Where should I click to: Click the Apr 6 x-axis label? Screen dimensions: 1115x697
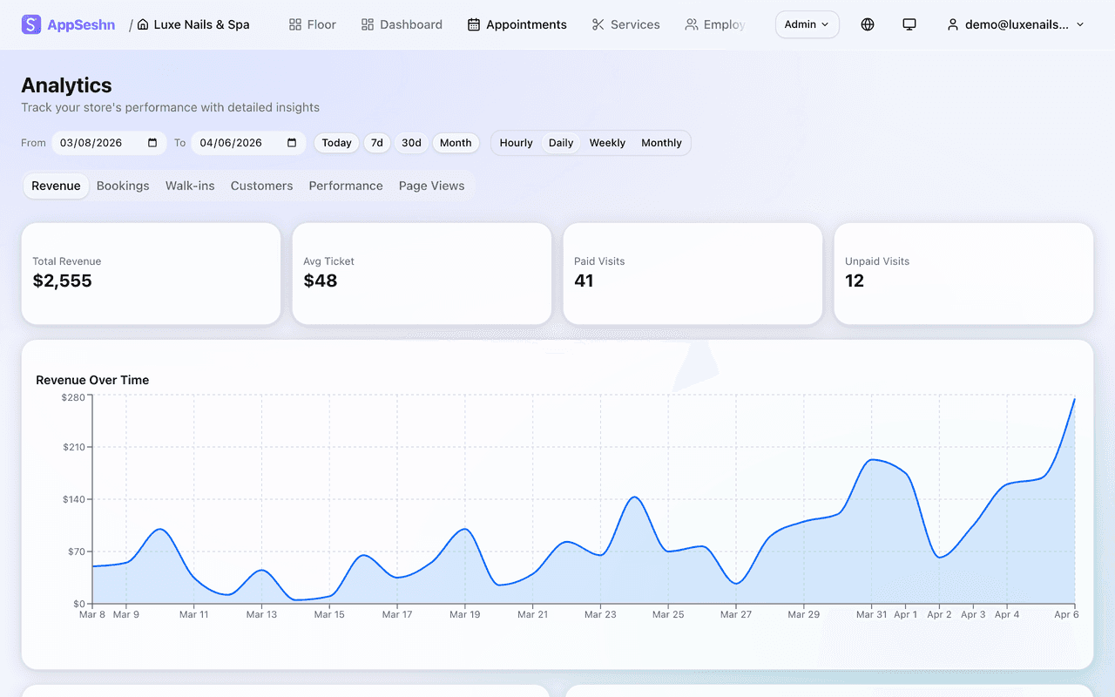(x=1067, y=614)
